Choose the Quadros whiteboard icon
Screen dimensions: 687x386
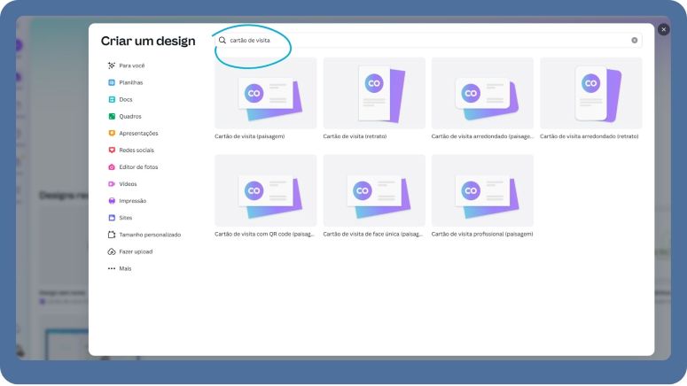112,116
